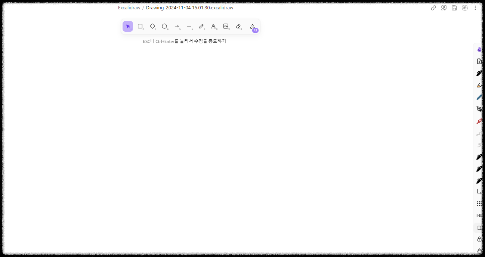Save the drawing with the save icon

(454, 7)
